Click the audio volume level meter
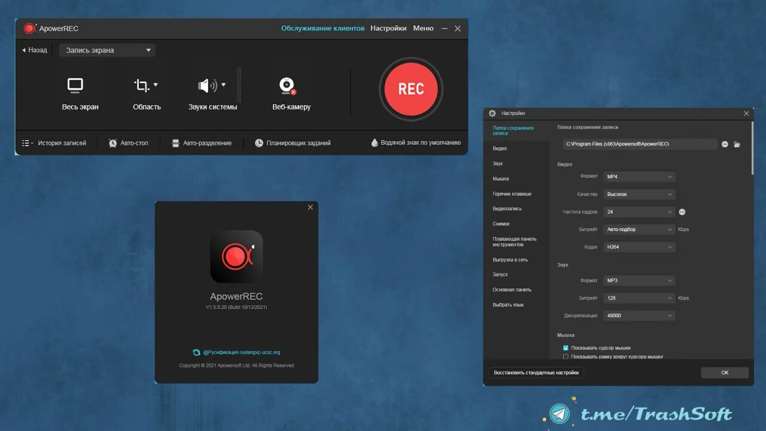The height and width of the screenshot is (431, 766). (239, 85)
